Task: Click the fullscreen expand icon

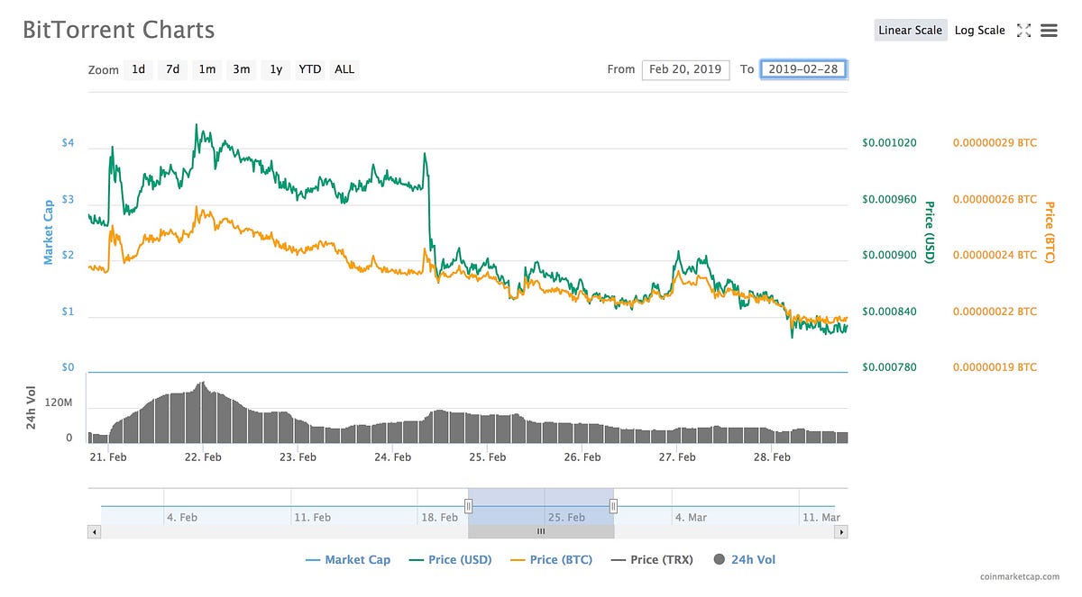Action: (1023, 31)
